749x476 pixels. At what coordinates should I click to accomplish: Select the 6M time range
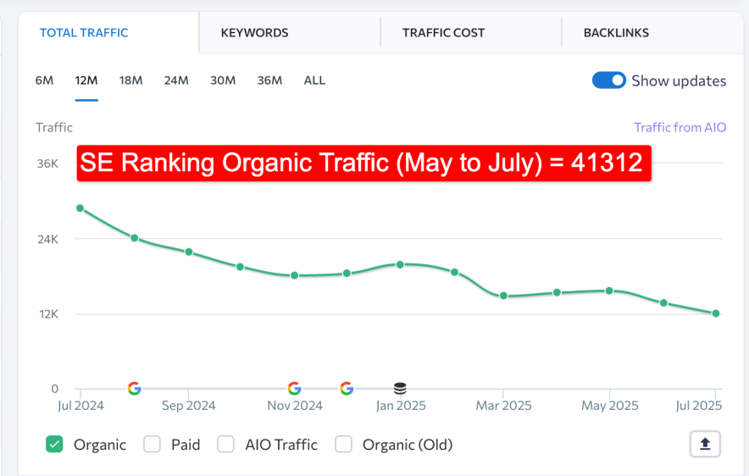tap(44, 80)
